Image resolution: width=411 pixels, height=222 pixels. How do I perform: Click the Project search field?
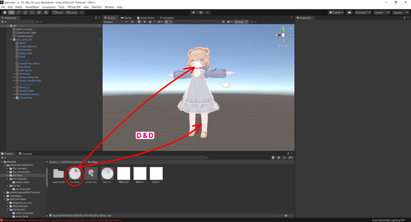coord(237,158)
